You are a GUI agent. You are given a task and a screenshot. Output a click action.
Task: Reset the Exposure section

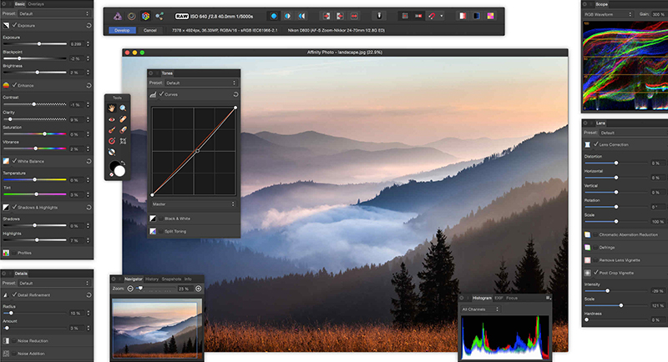(x=89, y=26)
